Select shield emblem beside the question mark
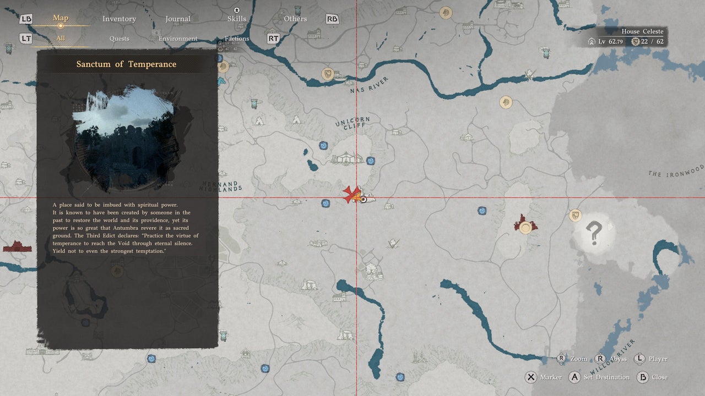The width and height of the screenshot is (705, 396). [x=576, y=215]
